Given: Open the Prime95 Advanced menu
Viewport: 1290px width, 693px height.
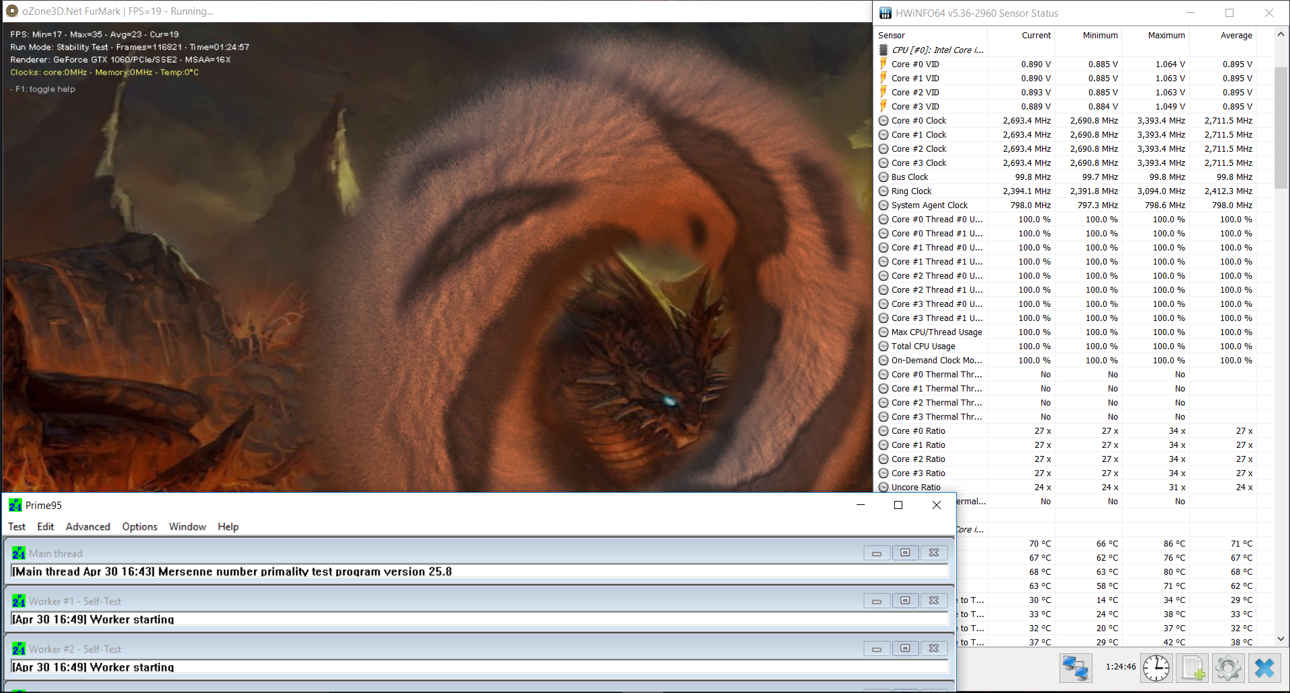Looking at the screenshot, I should pyautogui.click(x=88, y=526).
